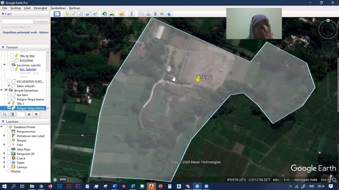Click the north compass navigation ring
339x190 pixels.
point(328,29)
